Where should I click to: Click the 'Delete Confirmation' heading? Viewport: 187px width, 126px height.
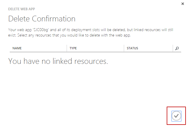click(42, 19)
